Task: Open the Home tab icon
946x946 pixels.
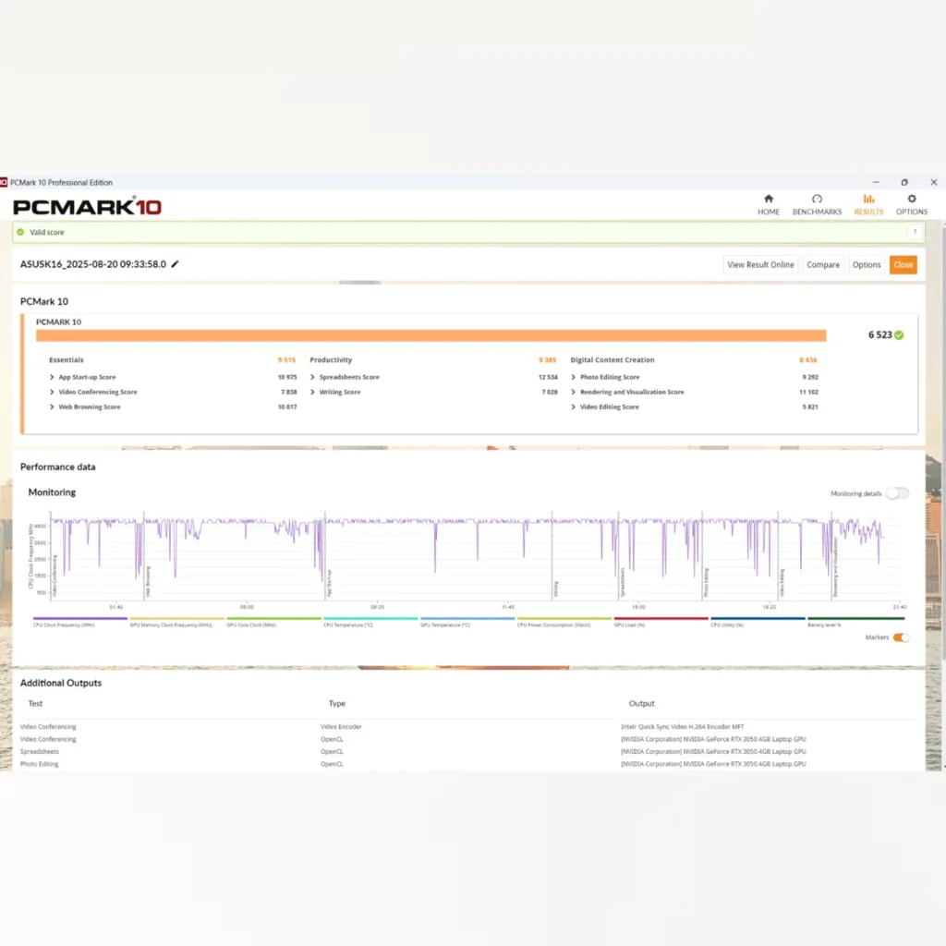Action: tap(768, 200)
